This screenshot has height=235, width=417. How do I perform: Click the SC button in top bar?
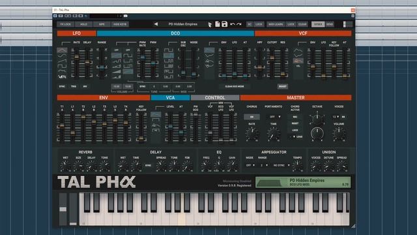tap(249, 24)
